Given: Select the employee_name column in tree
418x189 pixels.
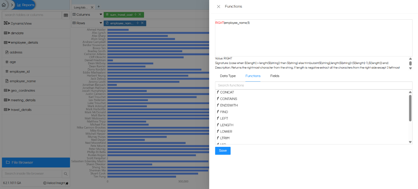Looking at the screenshot, I should [x=23, y=81].
